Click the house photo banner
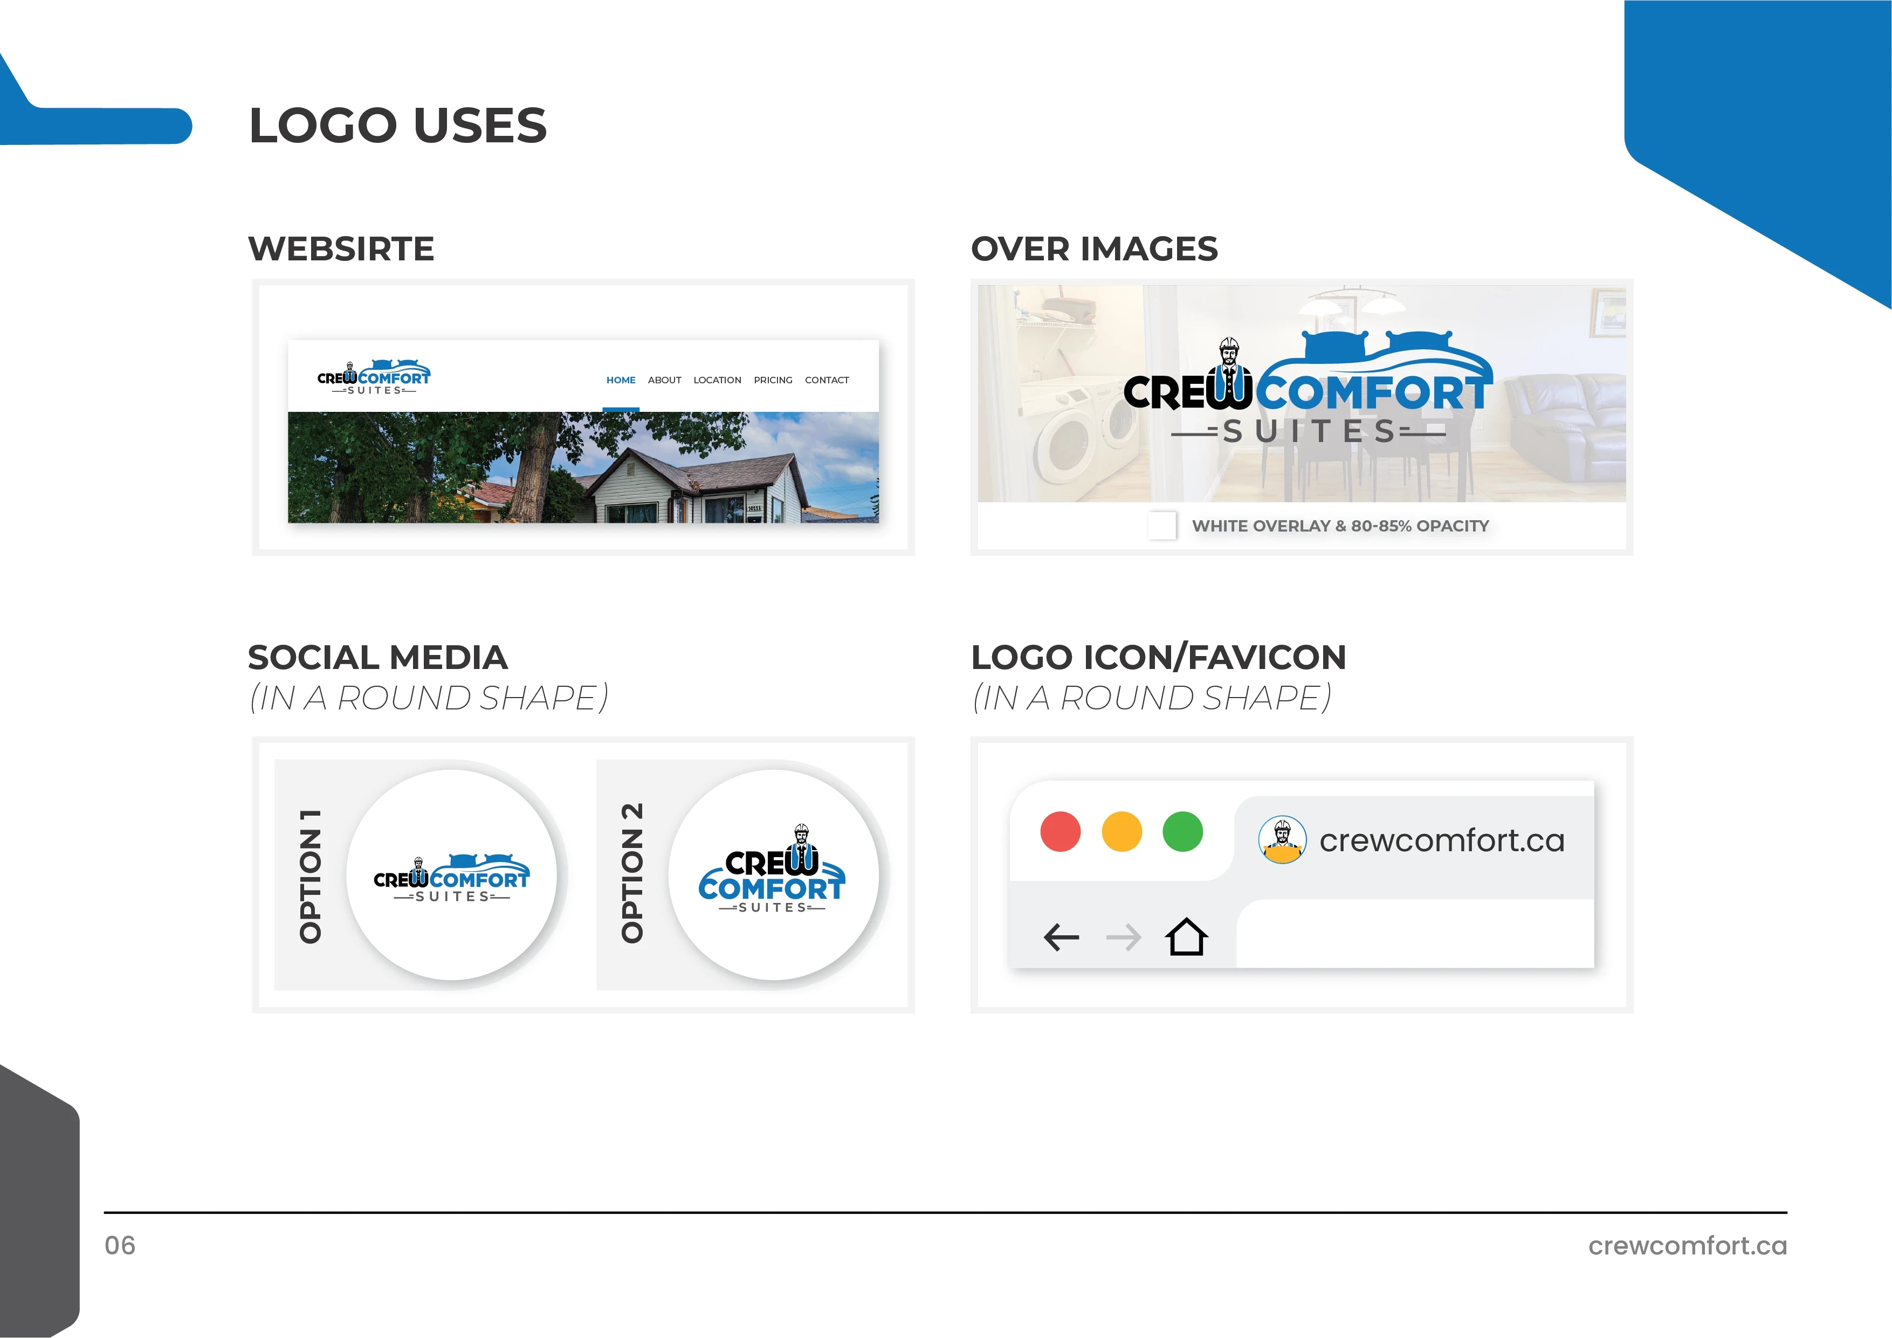 pyautogui.click(x=583, y=467)
